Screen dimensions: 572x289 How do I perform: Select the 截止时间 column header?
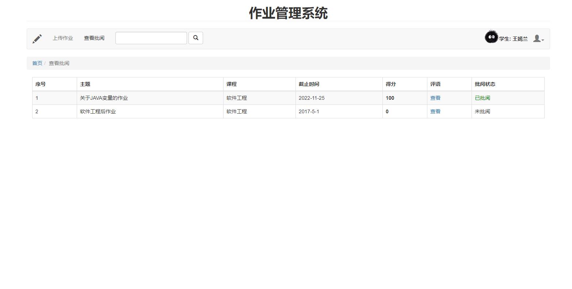(309, 84)
